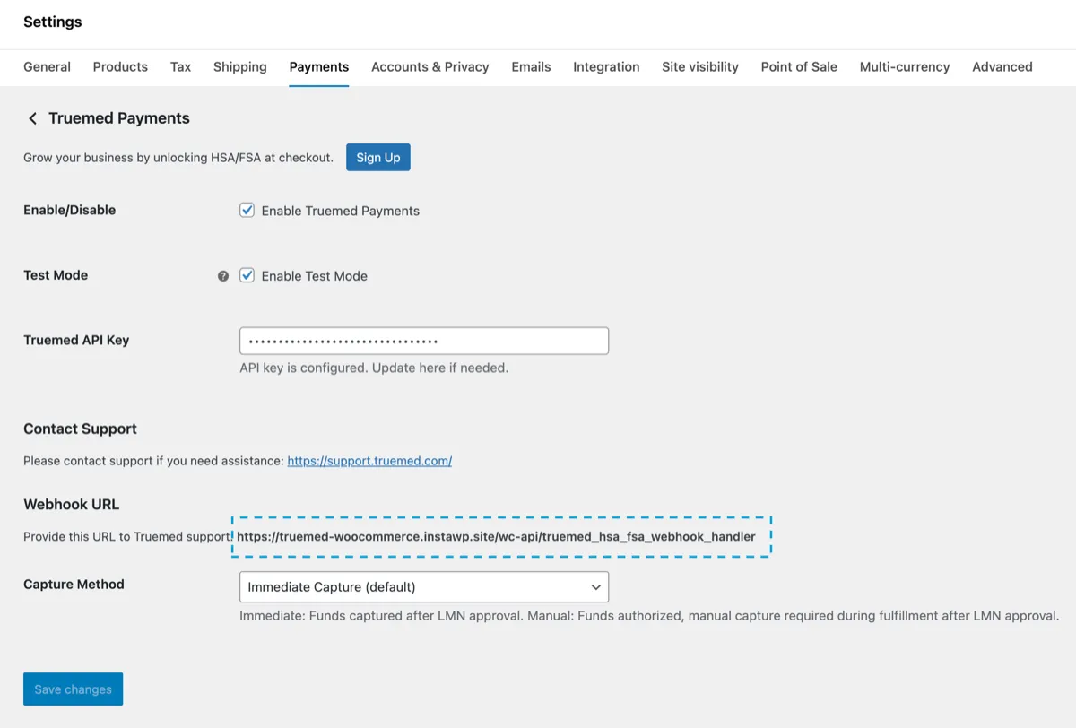Image resolution: width=1076 pixels, height=728 pixels.
Task: Open the Integration tab
Action: (x=606, y=67)
